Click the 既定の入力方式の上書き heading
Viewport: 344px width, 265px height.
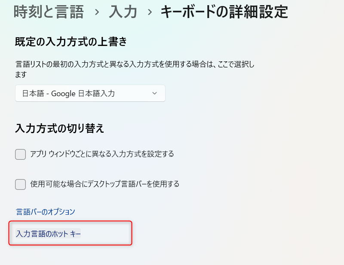[x=71, y=42]
